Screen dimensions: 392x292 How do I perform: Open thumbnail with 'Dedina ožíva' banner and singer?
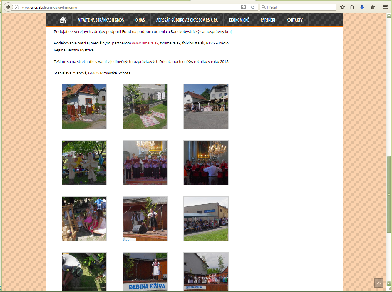click(x=145, y=271)
